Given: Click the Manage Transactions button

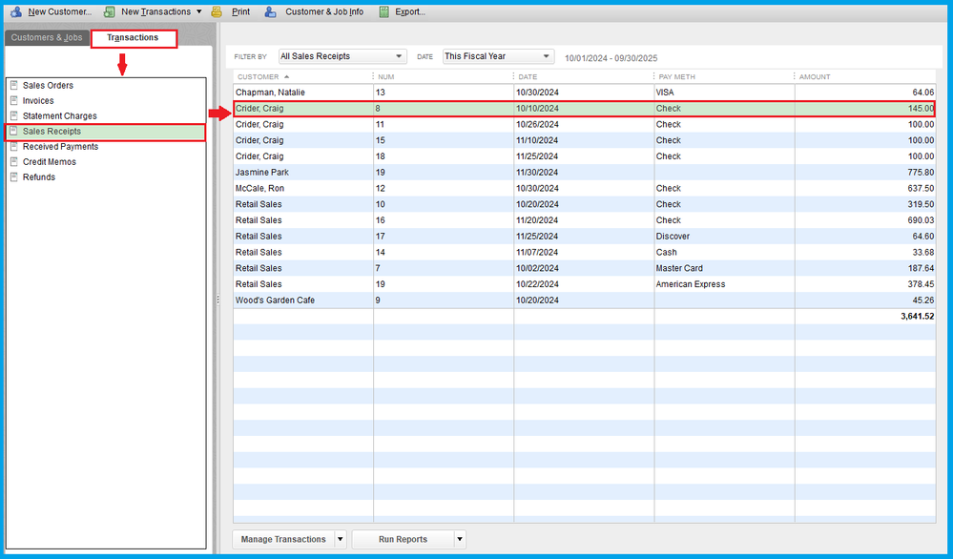Looking at the screenshot, I should click(283, 539).
